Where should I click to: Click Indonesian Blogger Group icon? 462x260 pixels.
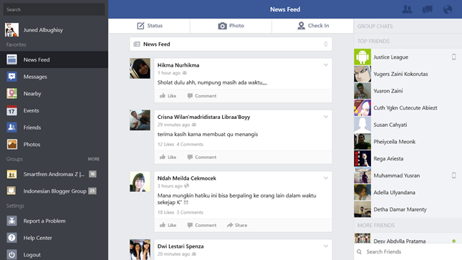pyautogui.click(x=11, y=191)
